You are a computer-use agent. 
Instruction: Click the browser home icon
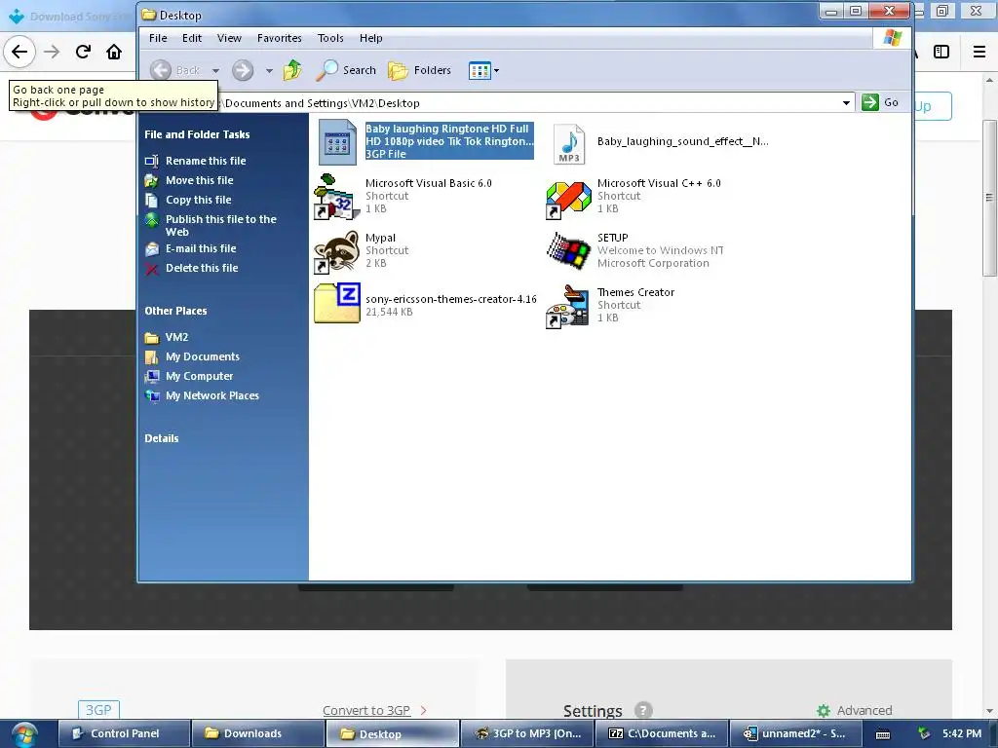pos(114,52)
